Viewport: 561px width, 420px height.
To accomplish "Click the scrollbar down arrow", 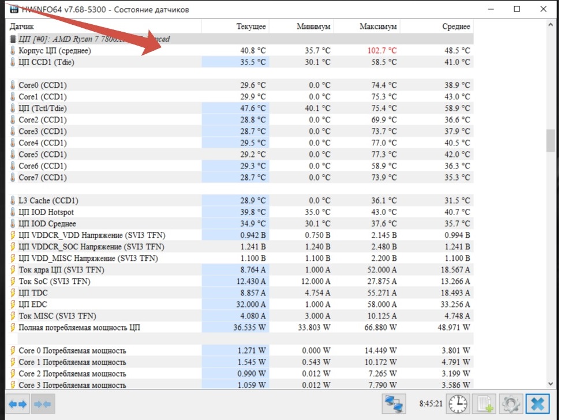I will pyautogui.click(x=550, y=384).
